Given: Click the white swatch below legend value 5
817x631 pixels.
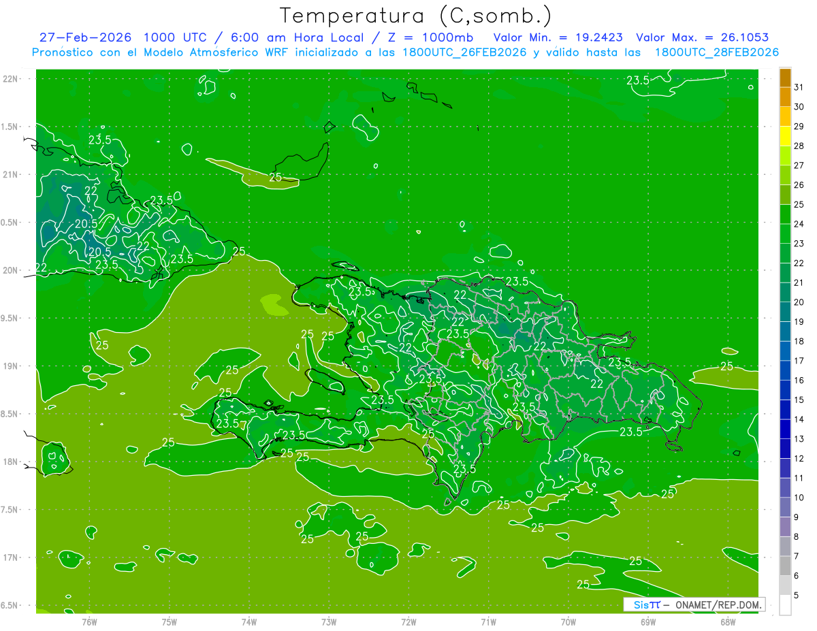Looking at the screenshot, I should [785, 604].
